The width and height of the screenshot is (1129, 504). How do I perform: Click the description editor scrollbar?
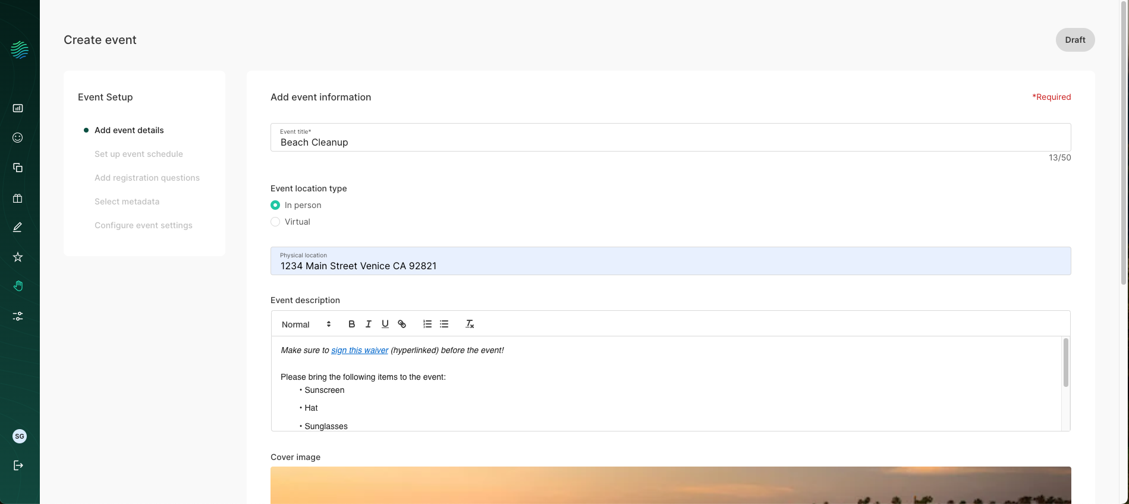pos(1065,363)
